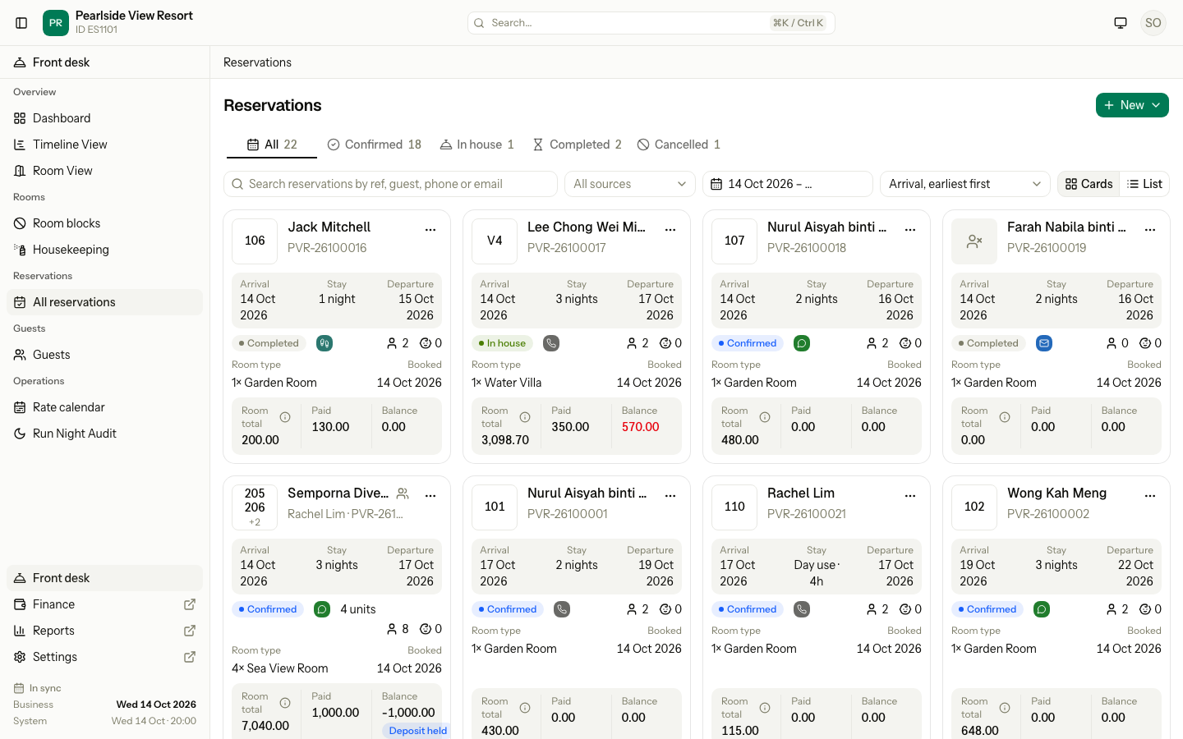Run Night Audit from the sidebar
The width and height of the screenshot is (1183, 739).
click(104, 434)
